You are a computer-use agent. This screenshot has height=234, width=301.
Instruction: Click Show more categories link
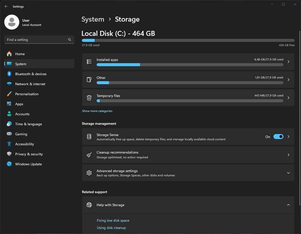[x=97, y=111]
